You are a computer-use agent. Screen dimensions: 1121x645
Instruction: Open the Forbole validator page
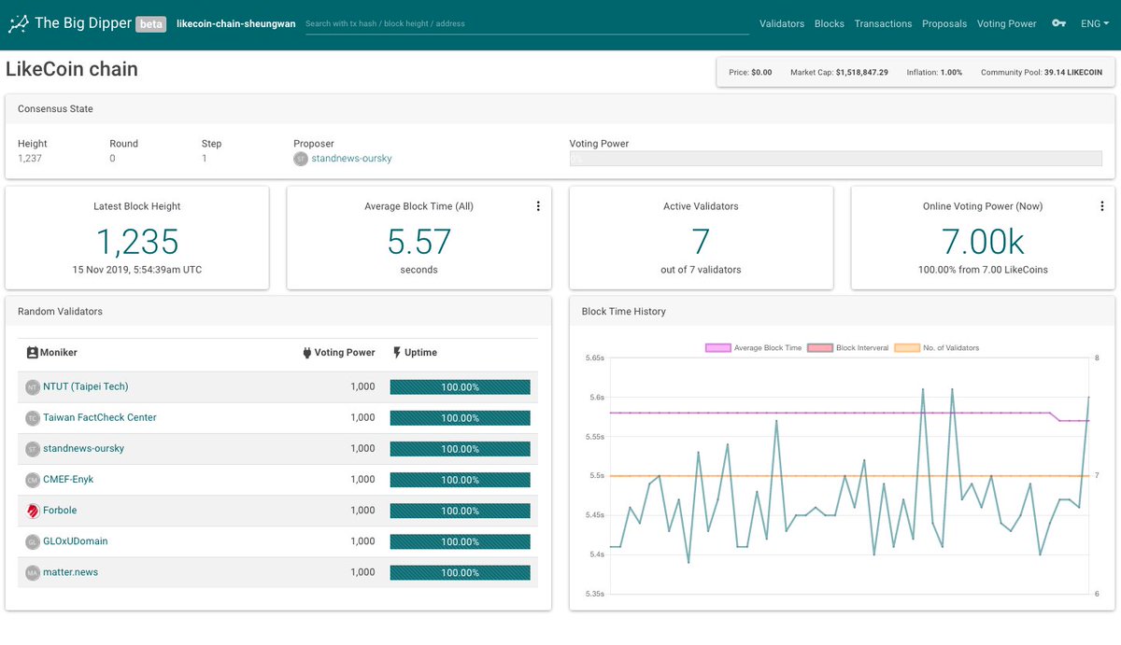(60, 510)
